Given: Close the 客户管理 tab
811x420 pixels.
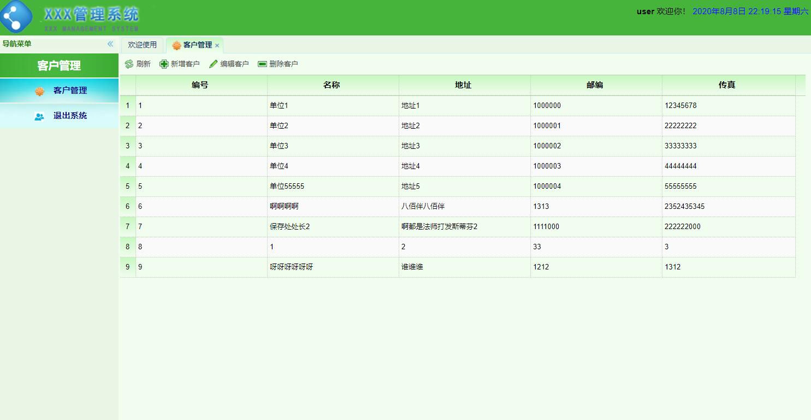Looking at the screenshot, I should coord(217,46).
